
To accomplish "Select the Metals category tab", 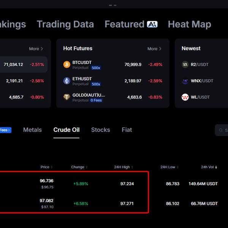I will [x=32, y=130].
